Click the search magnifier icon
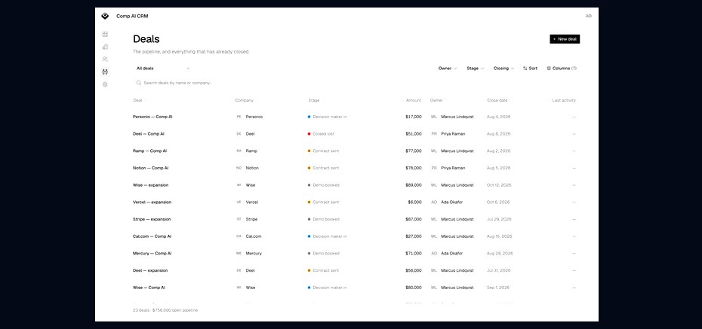 coord(139,83)
